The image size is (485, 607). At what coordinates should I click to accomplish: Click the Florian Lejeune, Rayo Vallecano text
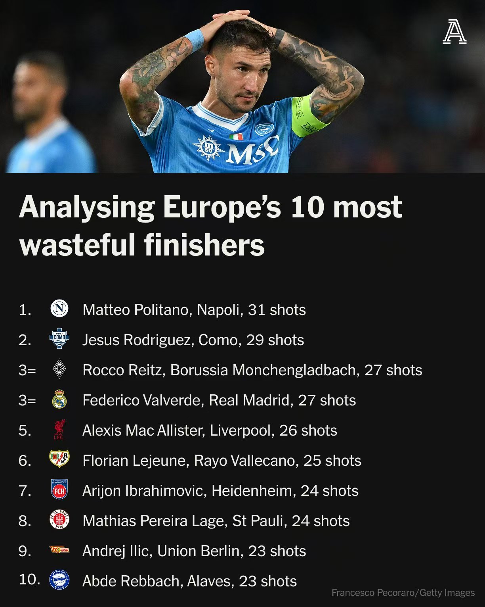(x=222, y=461)
